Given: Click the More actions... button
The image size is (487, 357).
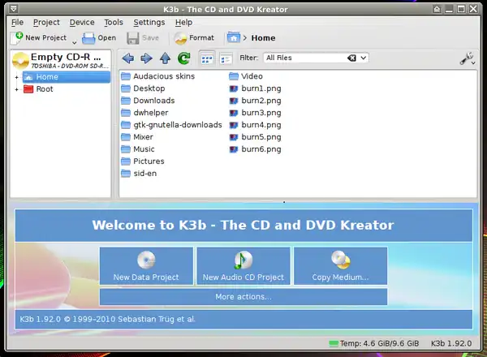Looking at the screenshot, I should [x=243, y=297].
